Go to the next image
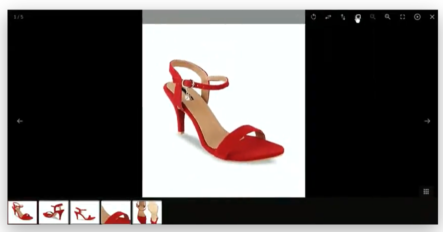This screenshot has width=443, height=232. point(427,121)
